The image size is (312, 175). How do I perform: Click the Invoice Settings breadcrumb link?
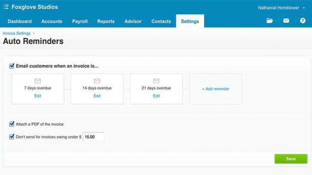point(17,33)
